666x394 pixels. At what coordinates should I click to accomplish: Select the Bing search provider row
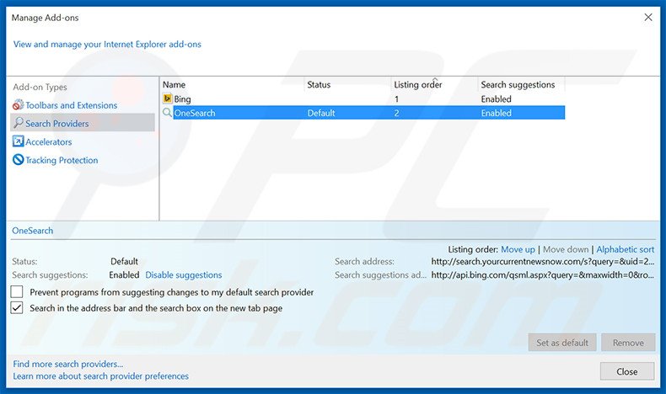[363, 98]
